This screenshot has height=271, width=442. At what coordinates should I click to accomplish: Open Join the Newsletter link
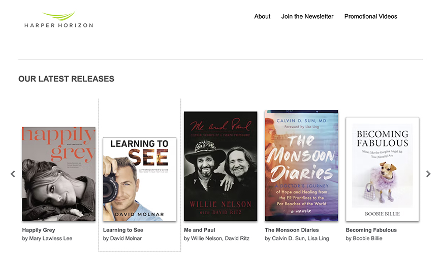(x=307, y=16)
